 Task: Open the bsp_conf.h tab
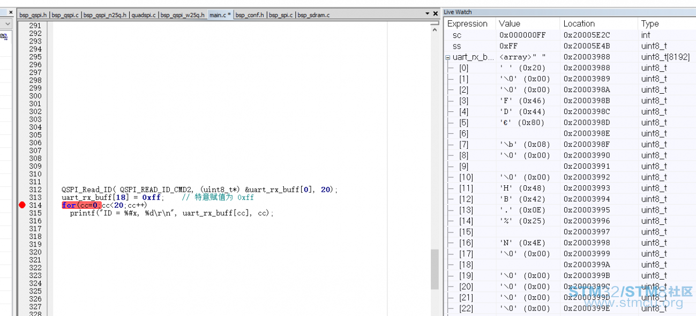coord(250,15)
